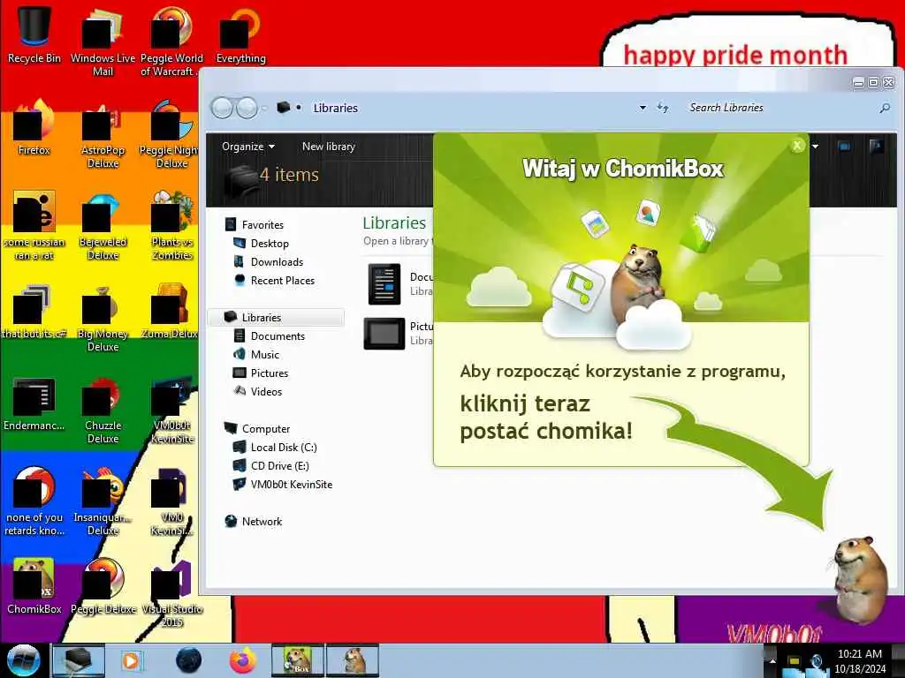Click Explorer Forward navigation button
The width and height of the screenshot is (905, 678).
point(247,108)
